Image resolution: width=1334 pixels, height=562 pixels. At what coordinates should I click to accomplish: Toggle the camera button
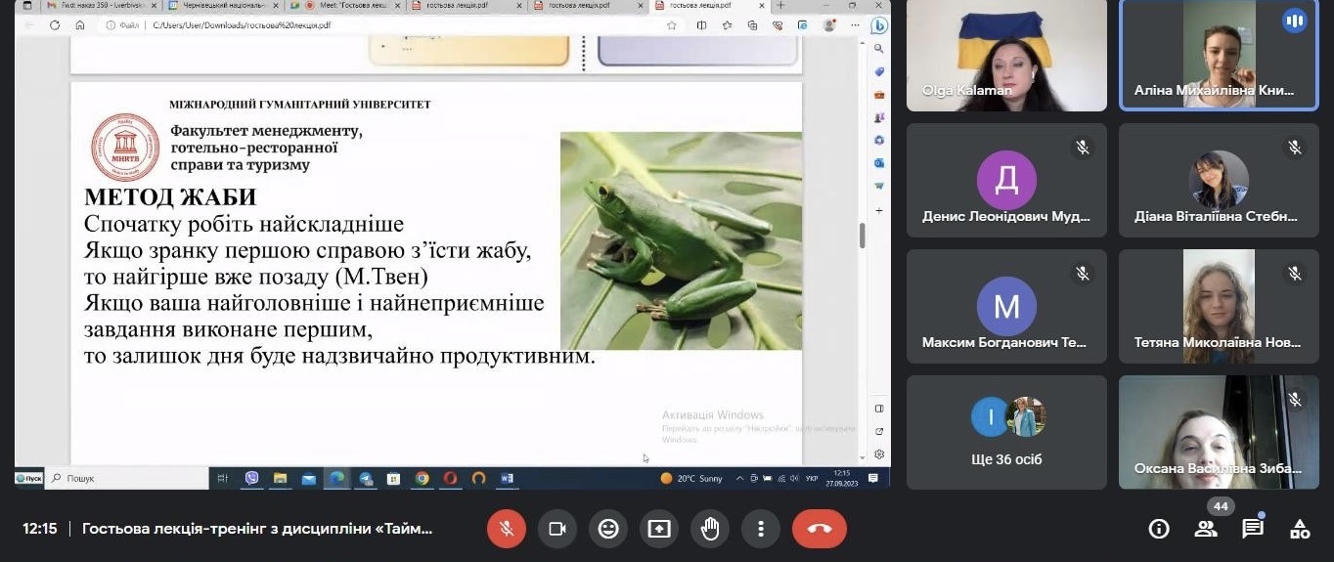557,529
